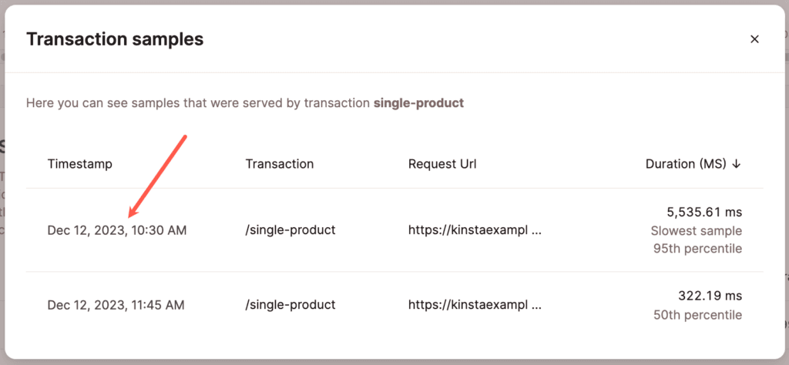
Task: Click the Request Url column header
Action: (x=443, y=164)
